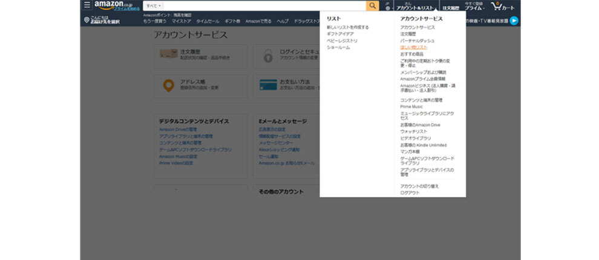This screenshot has width=599, height=260.
Task: Select マイストア in navigation bar
Action: click(x=182, y=21)
